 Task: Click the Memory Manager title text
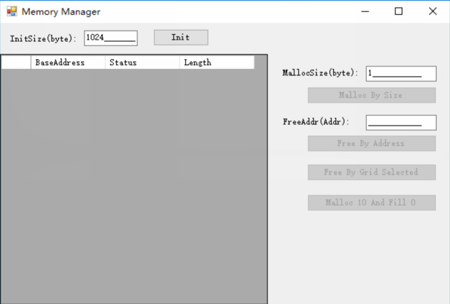pos(61,12)
